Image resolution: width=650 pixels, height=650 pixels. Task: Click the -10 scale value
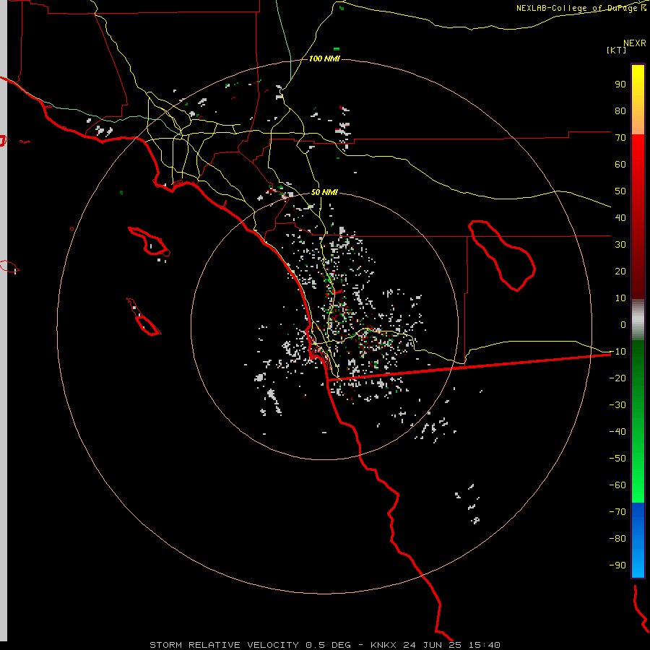[x=617, y=352]
